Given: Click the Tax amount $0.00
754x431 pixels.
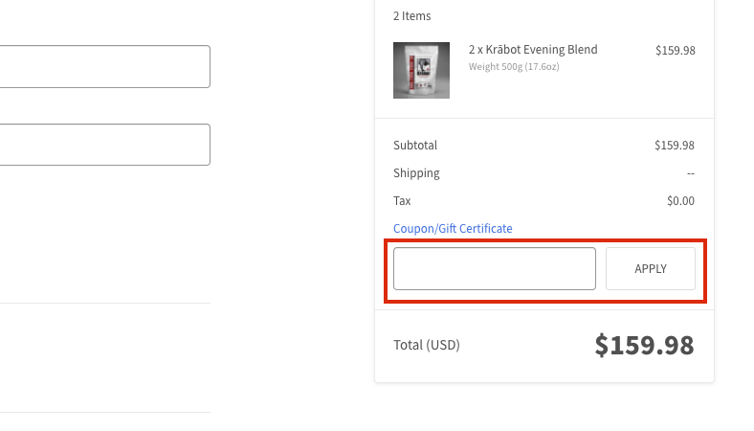Looking at the screenshot, I should [x=680, y=201].
